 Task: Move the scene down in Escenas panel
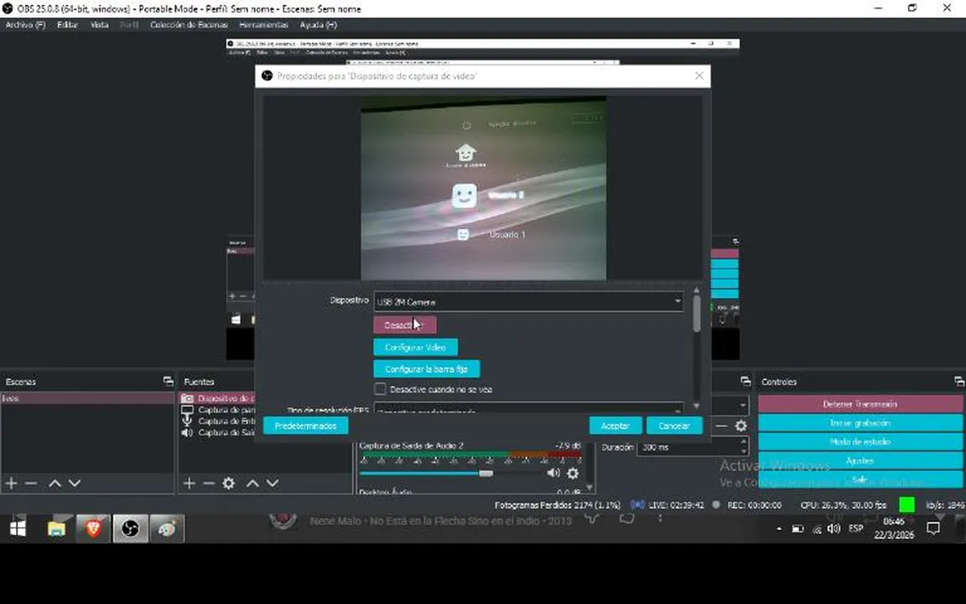(75, 484)
